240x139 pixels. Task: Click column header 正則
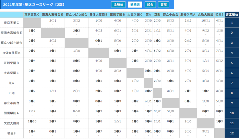[x=157, y=15]
